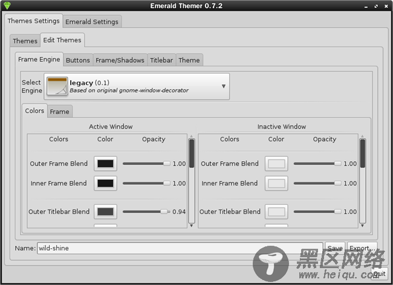Adjust Inactive Outer Frame Blend opacity slider

coord(317,164)
